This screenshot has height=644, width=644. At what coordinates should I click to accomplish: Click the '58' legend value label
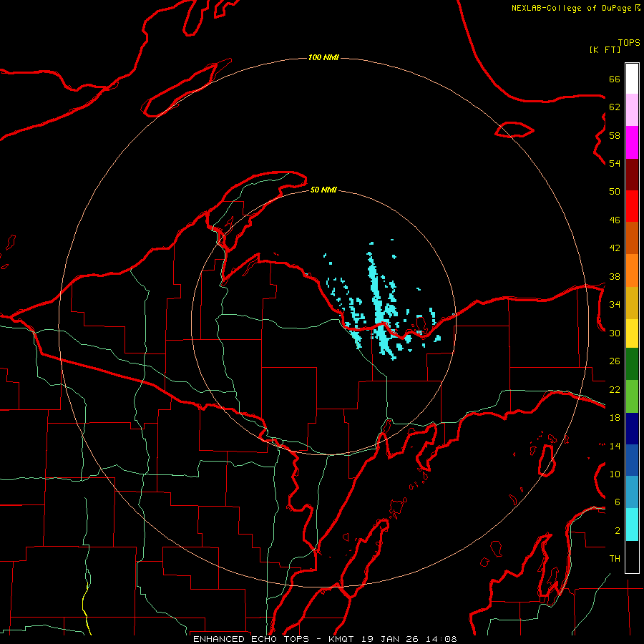coord(615,135)
